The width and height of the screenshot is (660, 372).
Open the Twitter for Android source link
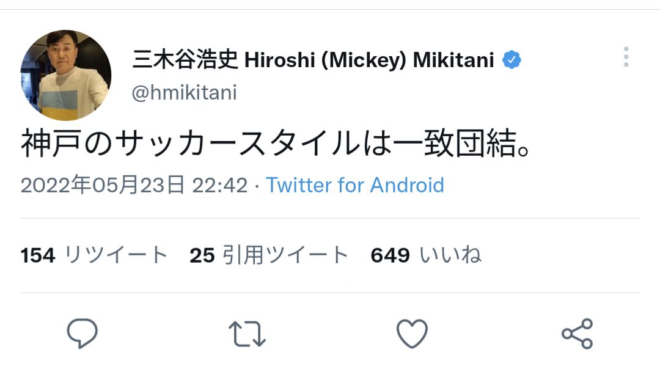coord(355,185)
